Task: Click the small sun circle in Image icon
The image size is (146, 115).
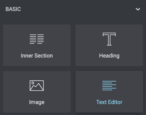Action: (33, 83)
